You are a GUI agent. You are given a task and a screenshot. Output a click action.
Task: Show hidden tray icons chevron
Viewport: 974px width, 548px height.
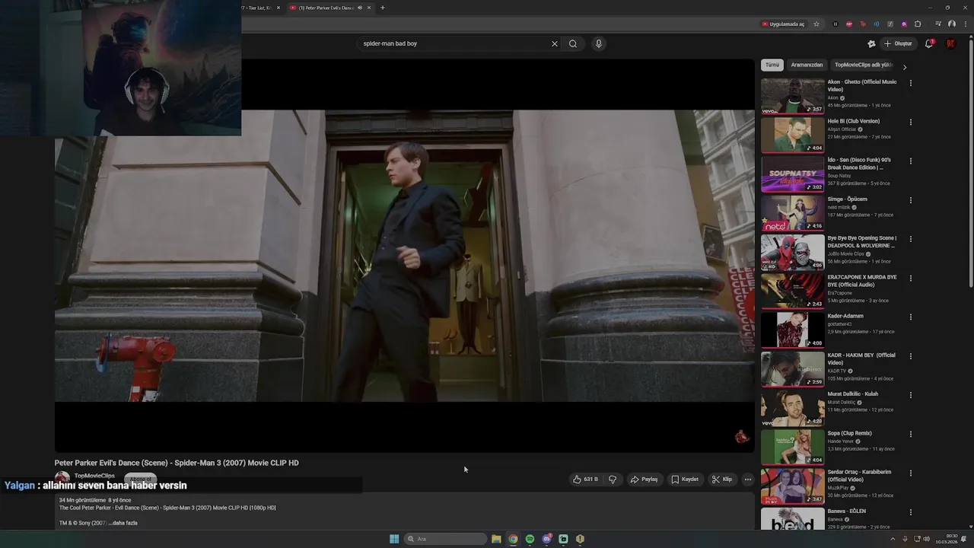coord(893,539)
